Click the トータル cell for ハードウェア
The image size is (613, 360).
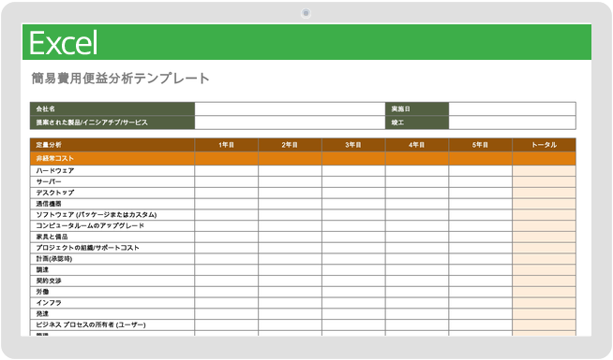coord(544,171)
